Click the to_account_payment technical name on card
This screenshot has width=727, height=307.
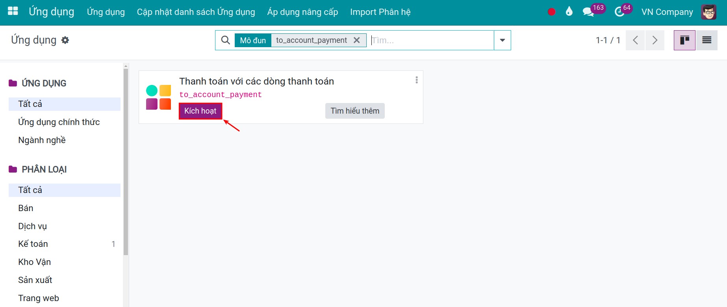pos(221,95)
